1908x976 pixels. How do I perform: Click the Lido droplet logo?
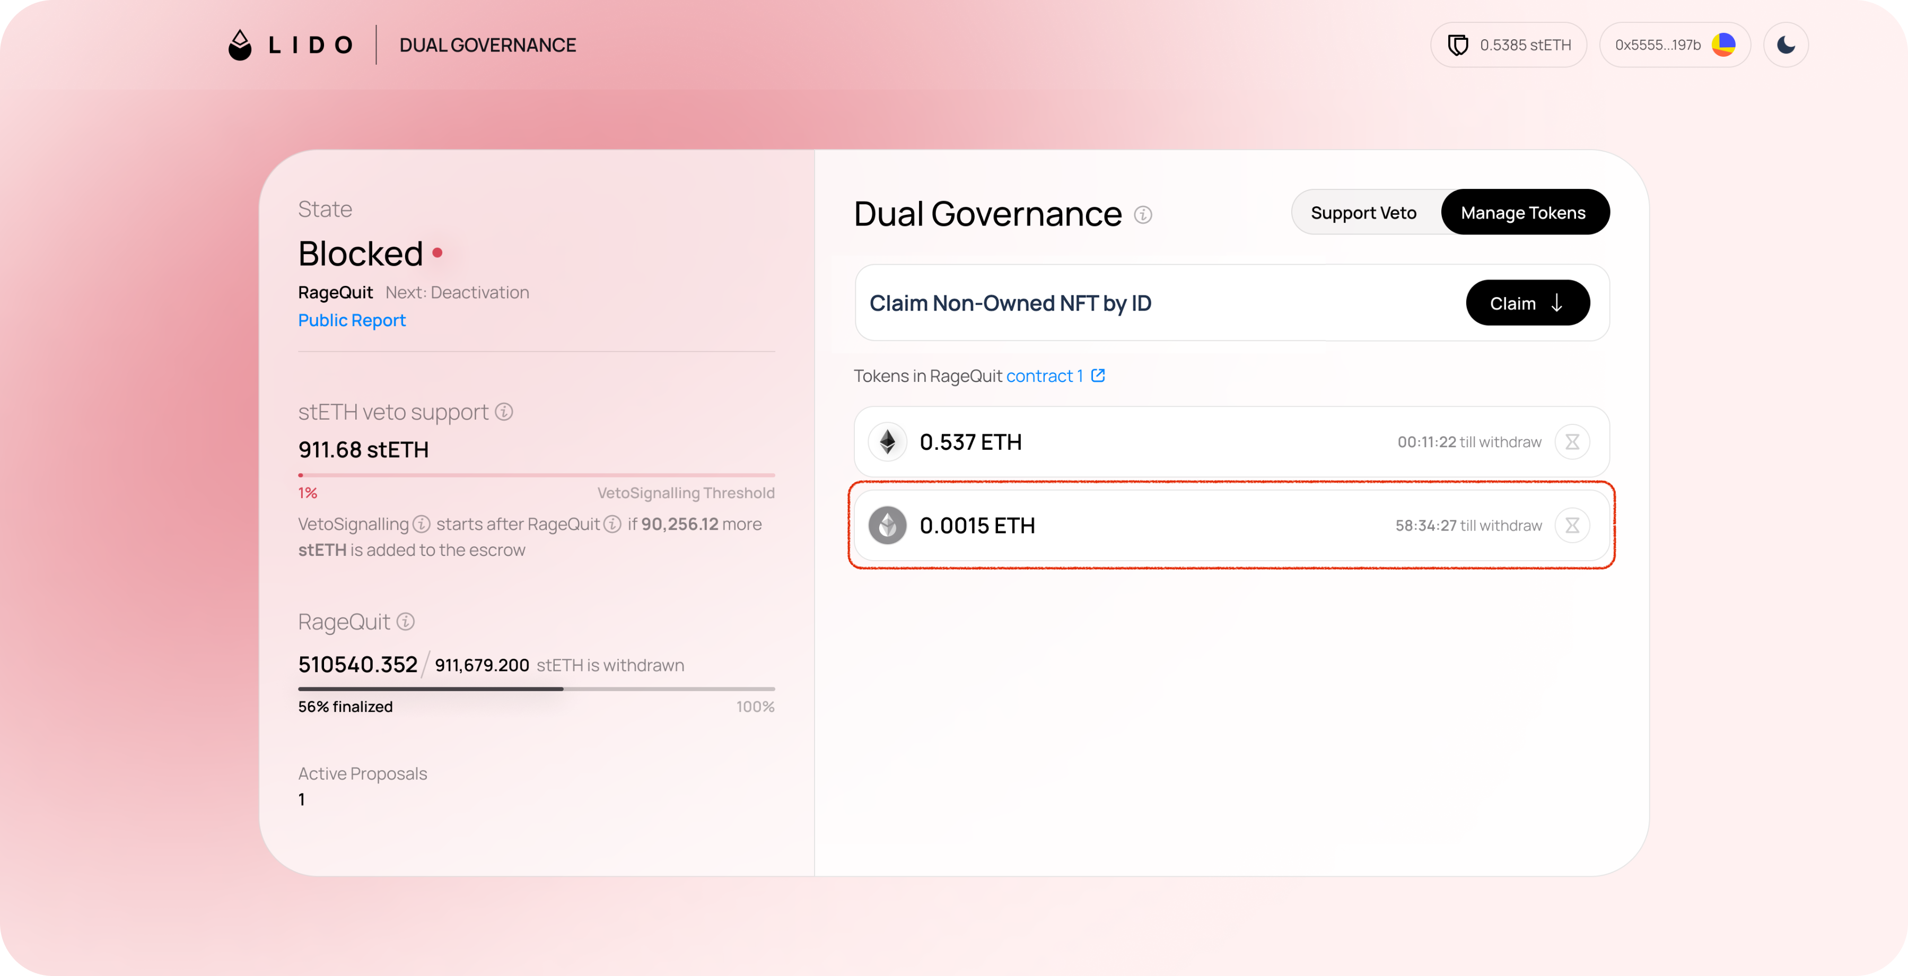coord(239,45)
